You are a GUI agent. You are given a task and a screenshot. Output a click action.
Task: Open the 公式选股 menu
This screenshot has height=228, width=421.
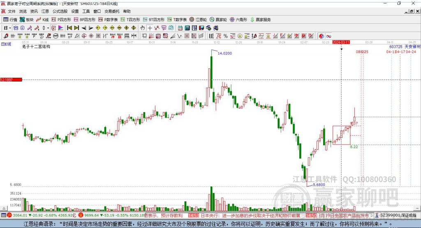pos(60,11)
